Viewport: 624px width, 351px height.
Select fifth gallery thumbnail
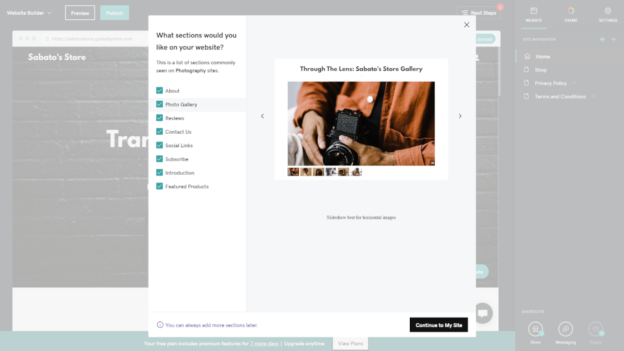(344, 172)
